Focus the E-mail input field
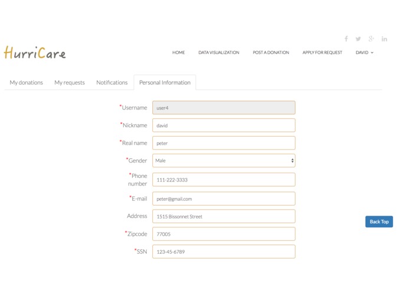Image resolution: width=410 pixels, height=291 pixels. [x=224, y=199]
